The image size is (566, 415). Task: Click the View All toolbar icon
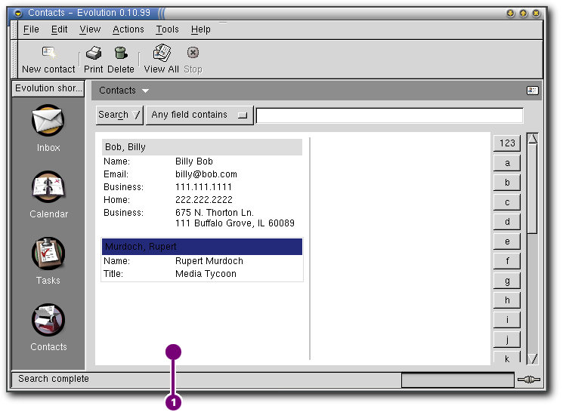pyautogui.click(x=161, y=54)
